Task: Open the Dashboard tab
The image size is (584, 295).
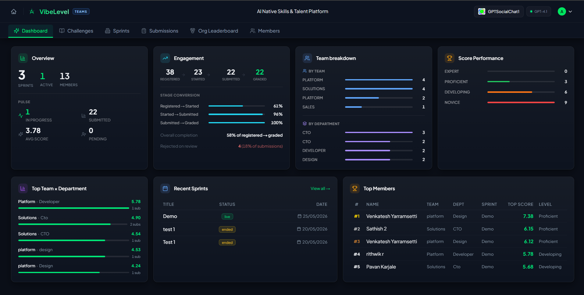Action: [30, 31]
